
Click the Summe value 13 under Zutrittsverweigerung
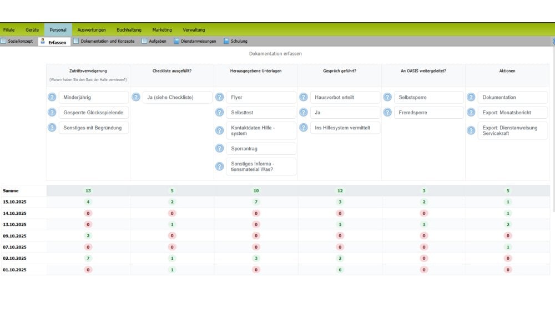88,191
